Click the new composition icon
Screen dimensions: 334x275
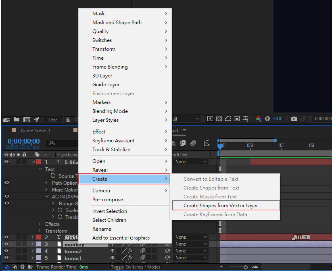(27, 119)
